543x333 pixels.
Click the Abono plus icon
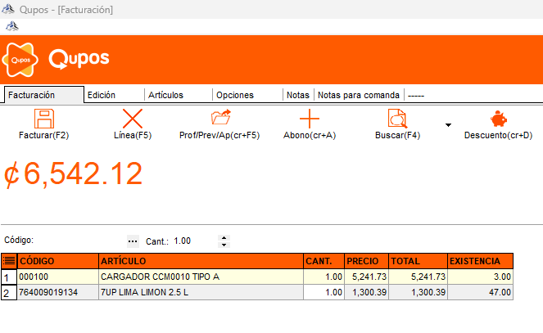[x=309, y=118]
